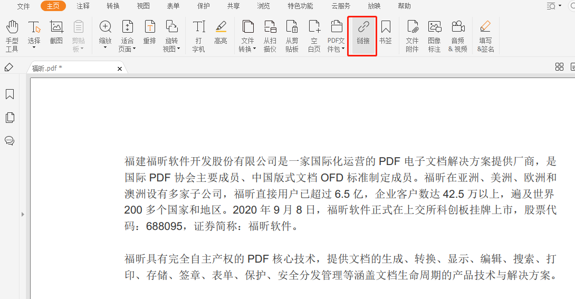Insert media with 音频&视频 icon
This screenshot has width=575, height=299.
pyautogui.click(x=457, y=36)
